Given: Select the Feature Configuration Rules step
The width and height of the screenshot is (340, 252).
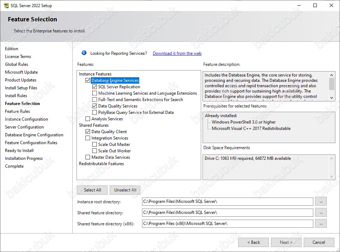Looking at the screenshot, I should pos(31,143).
